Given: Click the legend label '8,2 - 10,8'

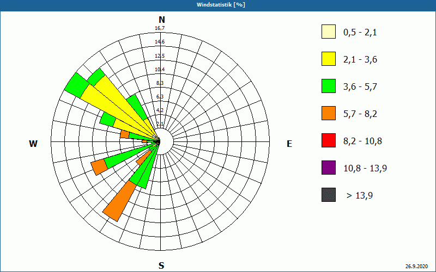Looking at the screenshot, I should [x=362, y=141].
